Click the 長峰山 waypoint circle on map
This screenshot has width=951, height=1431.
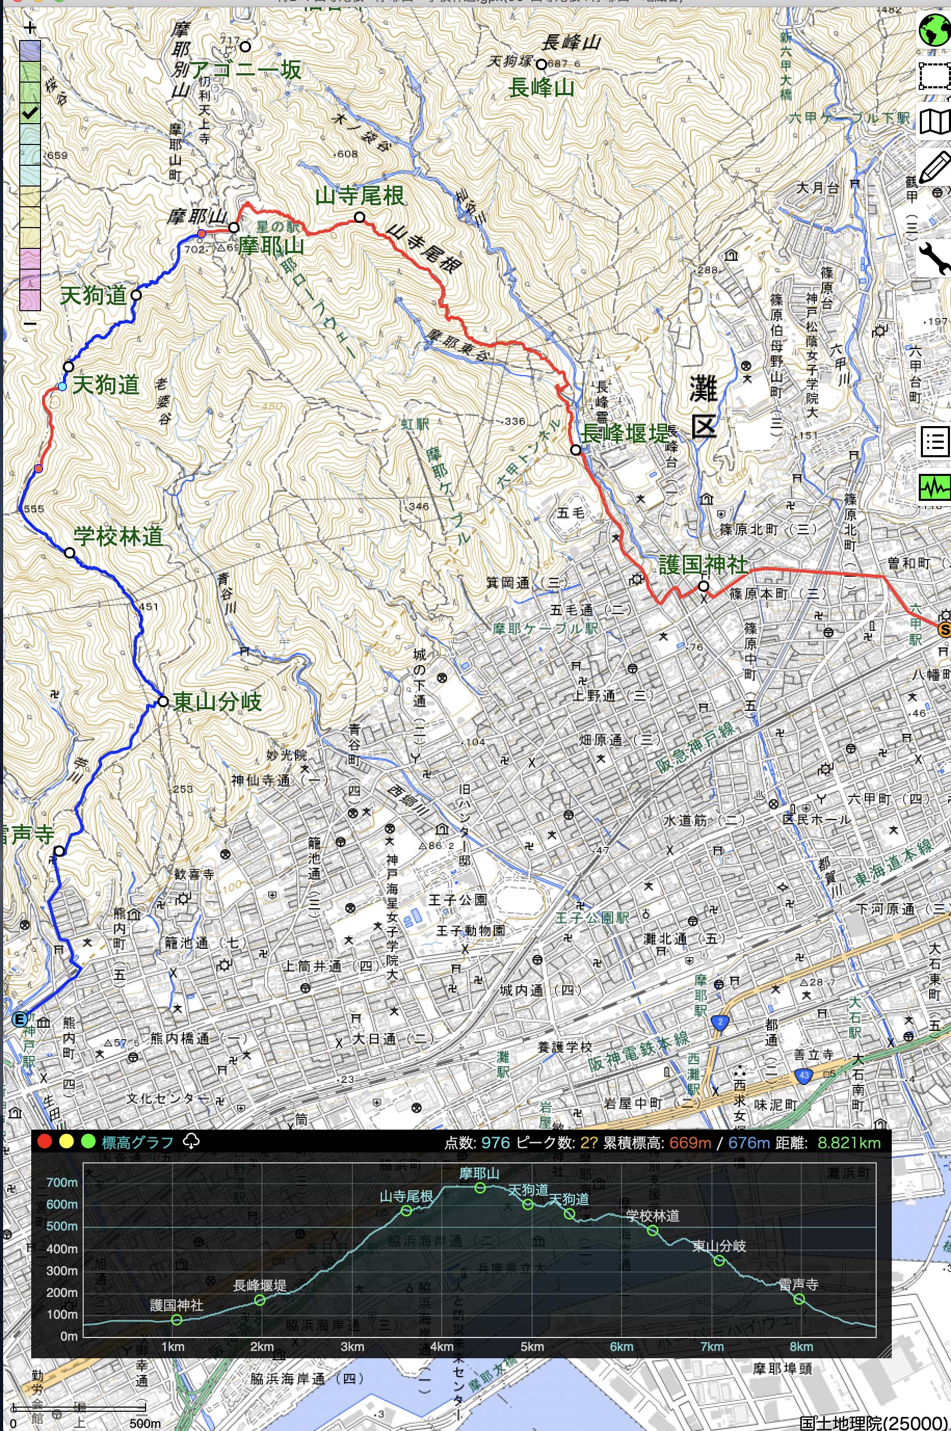click(x=541, y=64)
